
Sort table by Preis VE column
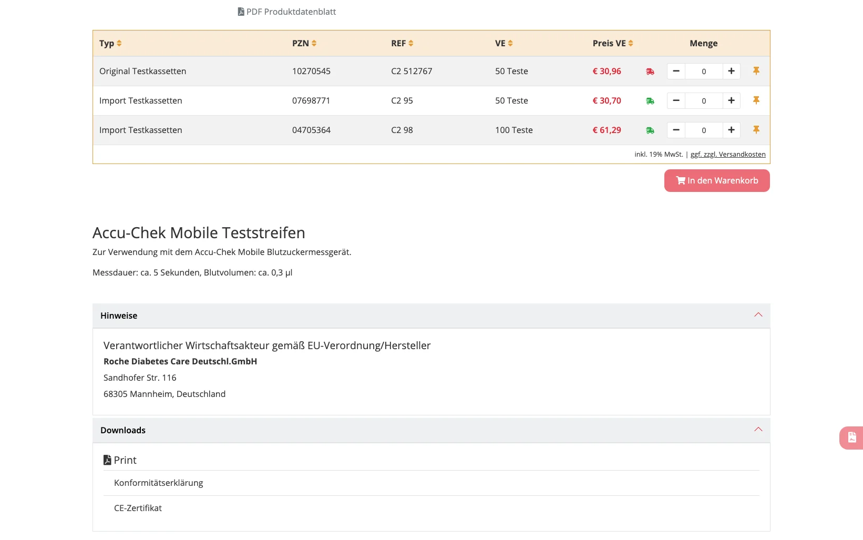613,43
